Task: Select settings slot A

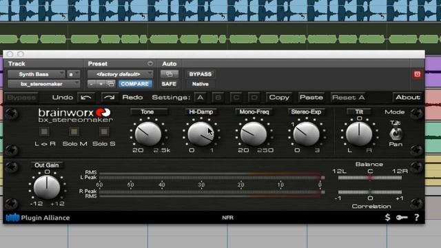Action: (x=201, y=97)
